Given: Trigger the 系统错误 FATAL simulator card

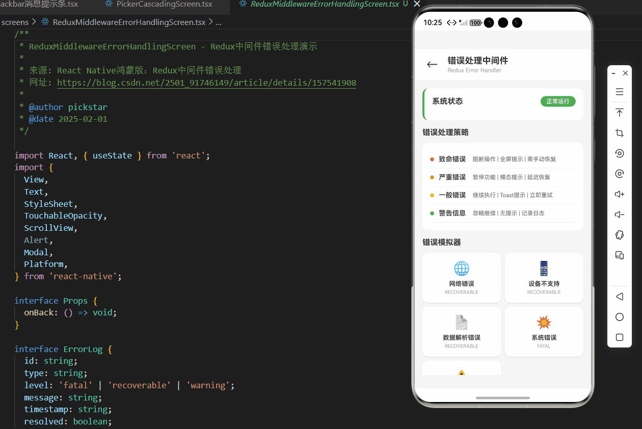Looking at the screenshot, I should 544,332.
